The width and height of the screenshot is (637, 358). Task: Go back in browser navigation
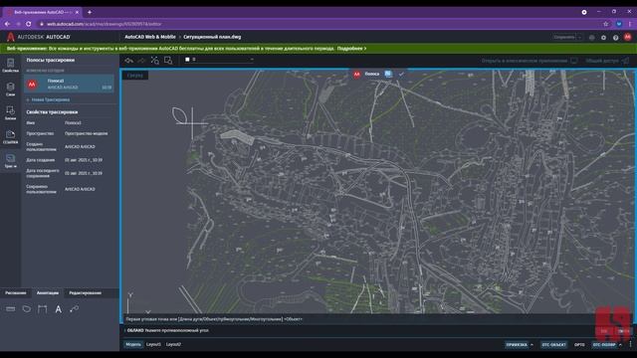[7, 24]
